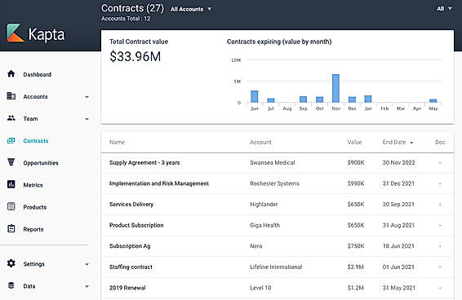Open the Services Delivery contract
This screenshot has height=300, width=462.
tap(131, 205)
